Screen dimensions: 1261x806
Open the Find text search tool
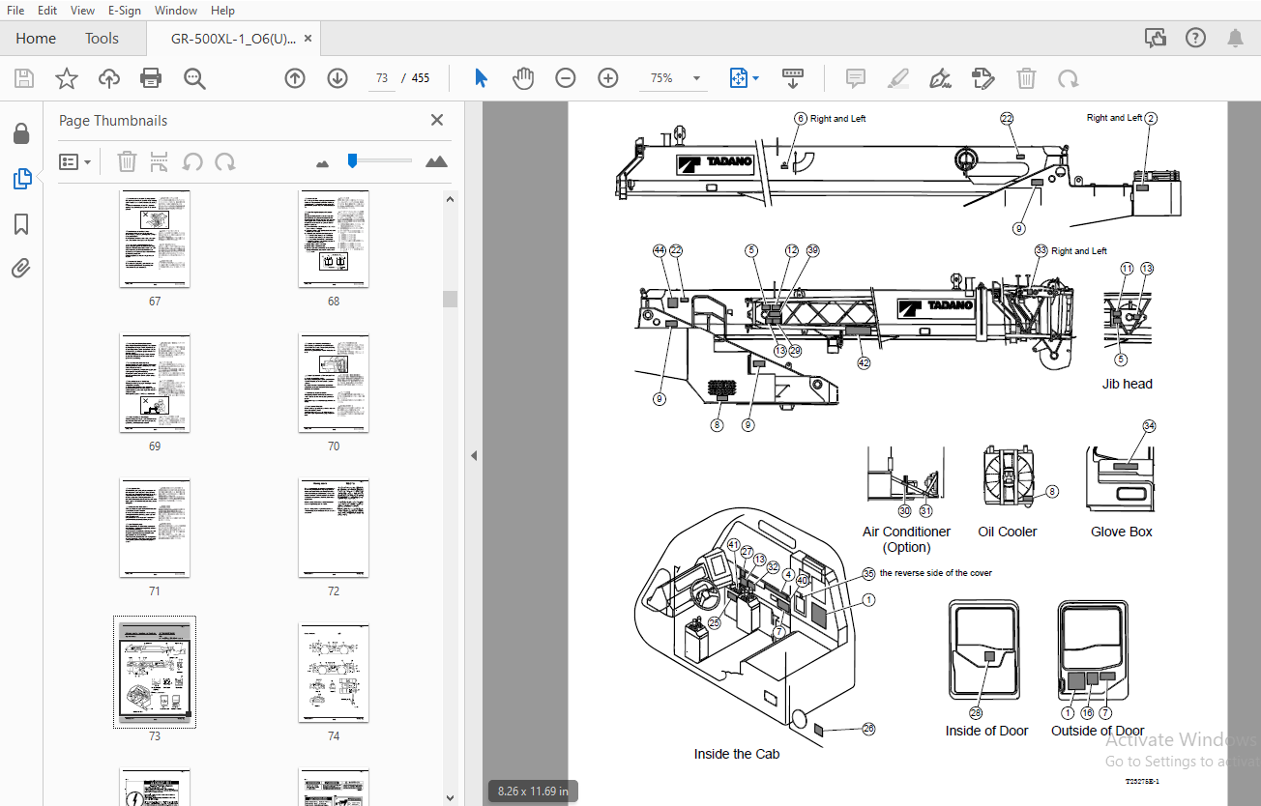click(194, 78)
